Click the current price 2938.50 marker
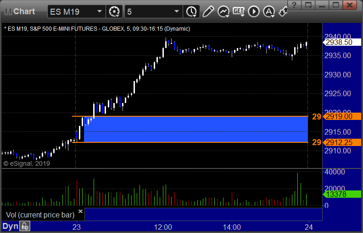The width and height of the screenshot is (363, 233). (342, 42)
